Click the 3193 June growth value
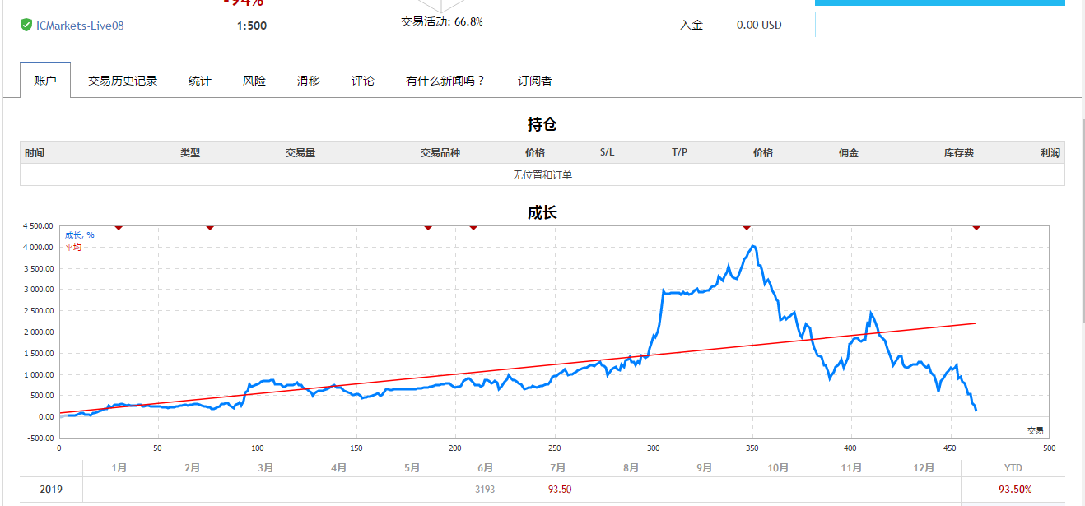 (485, 490)
